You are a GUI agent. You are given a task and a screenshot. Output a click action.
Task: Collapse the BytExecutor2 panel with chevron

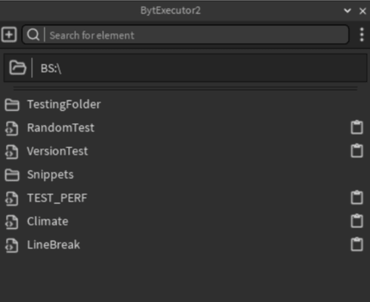[x=347, y=11]
